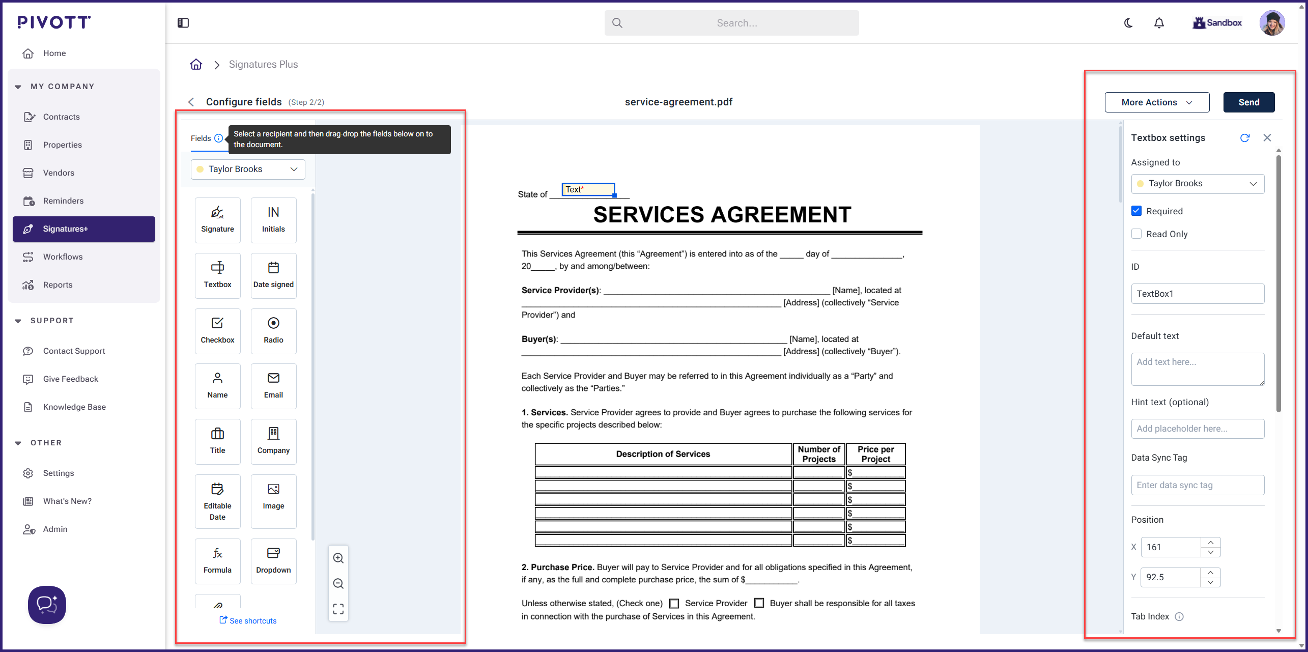The width and height of the screenshot is (1308, 652).
Task: Choose the Email field tool
Action: [273, 386]
